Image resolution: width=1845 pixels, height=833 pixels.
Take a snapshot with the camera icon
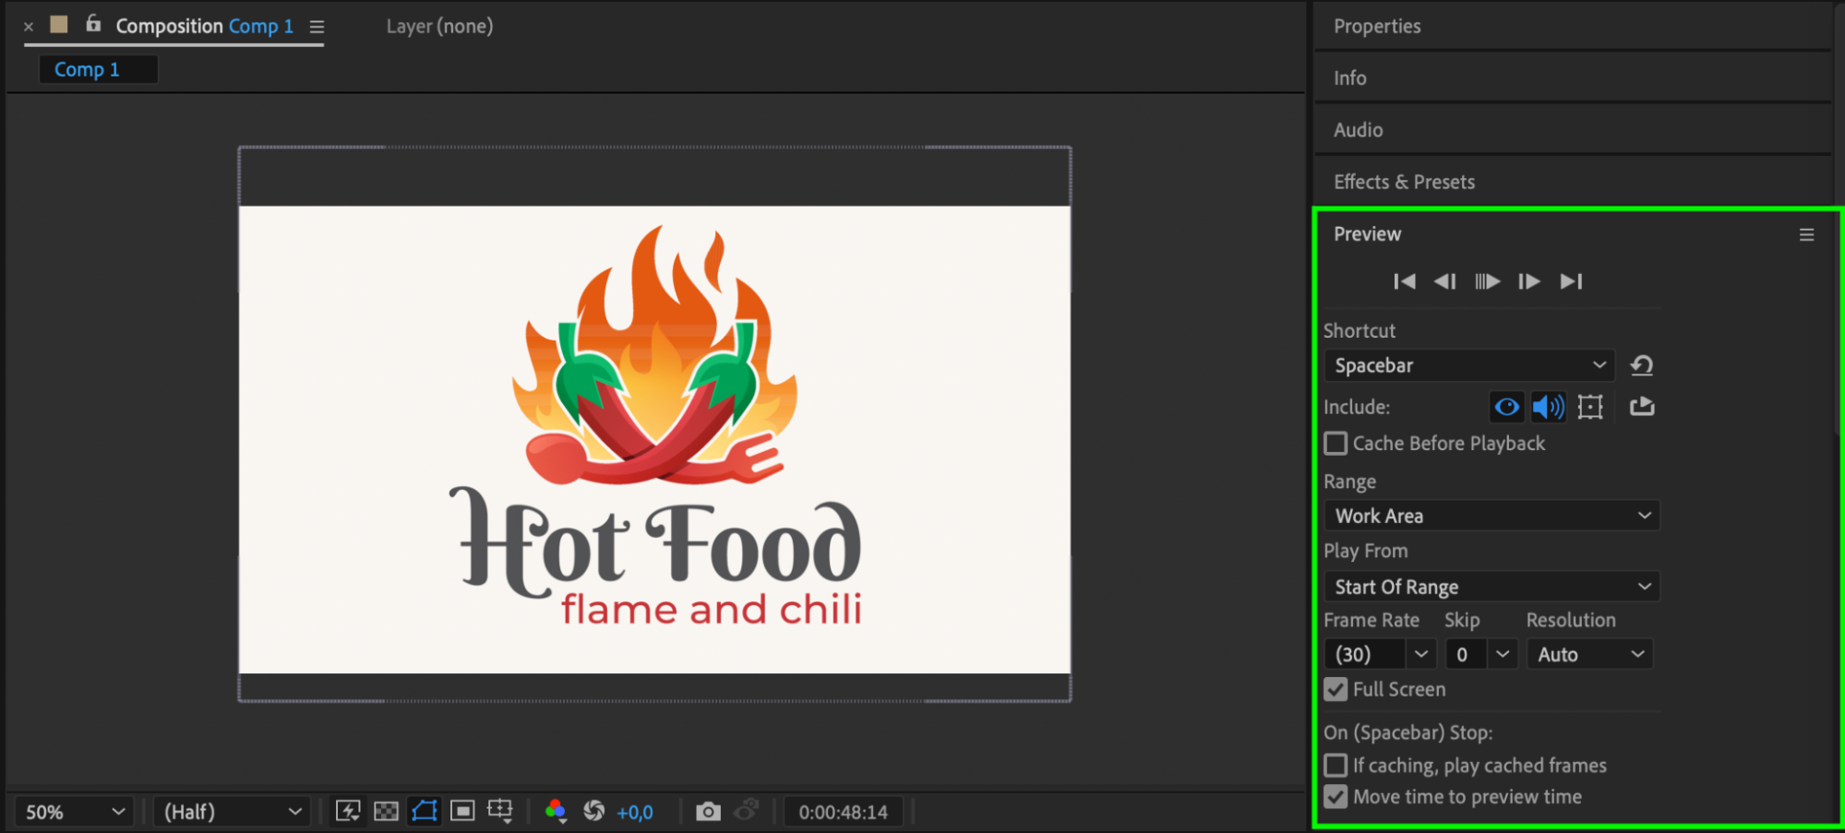click(x=708, y=812)
